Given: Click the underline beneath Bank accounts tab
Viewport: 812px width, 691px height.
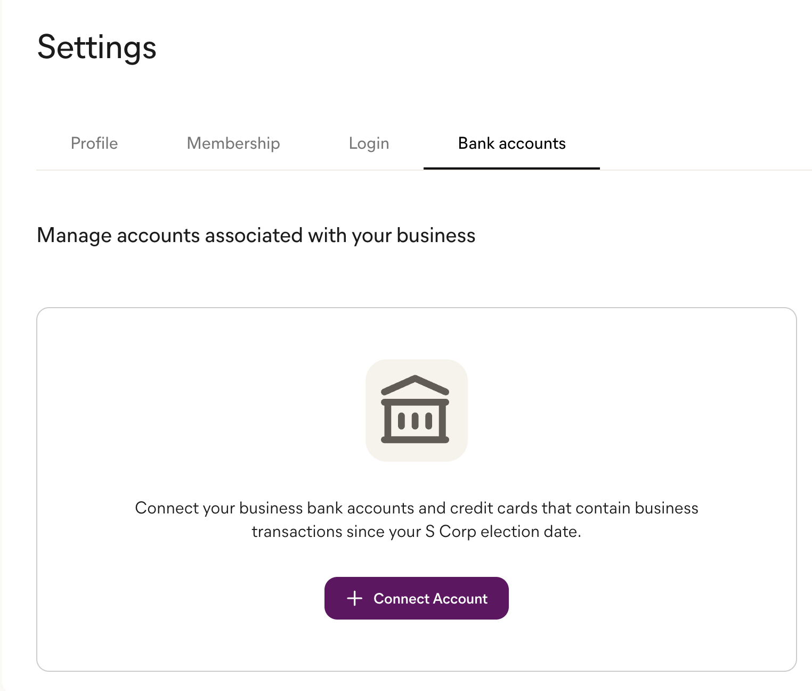Looking at the screenshot, I should pos(511,168).
